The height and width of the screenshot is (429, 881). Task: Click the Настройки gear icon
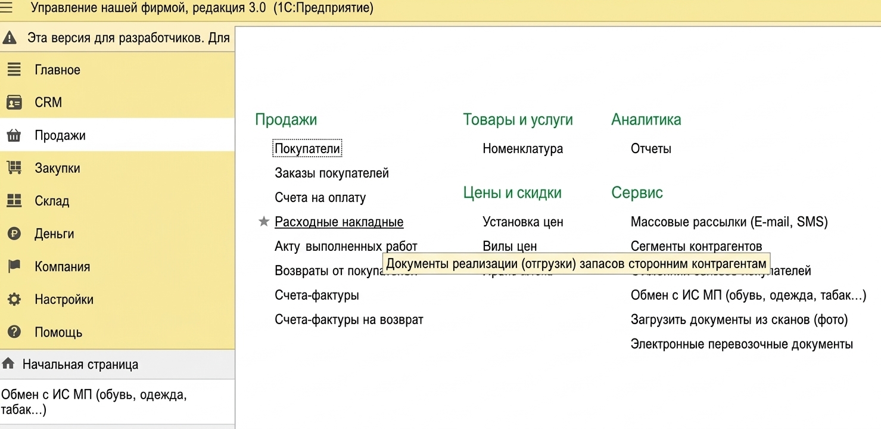(14, 299)
